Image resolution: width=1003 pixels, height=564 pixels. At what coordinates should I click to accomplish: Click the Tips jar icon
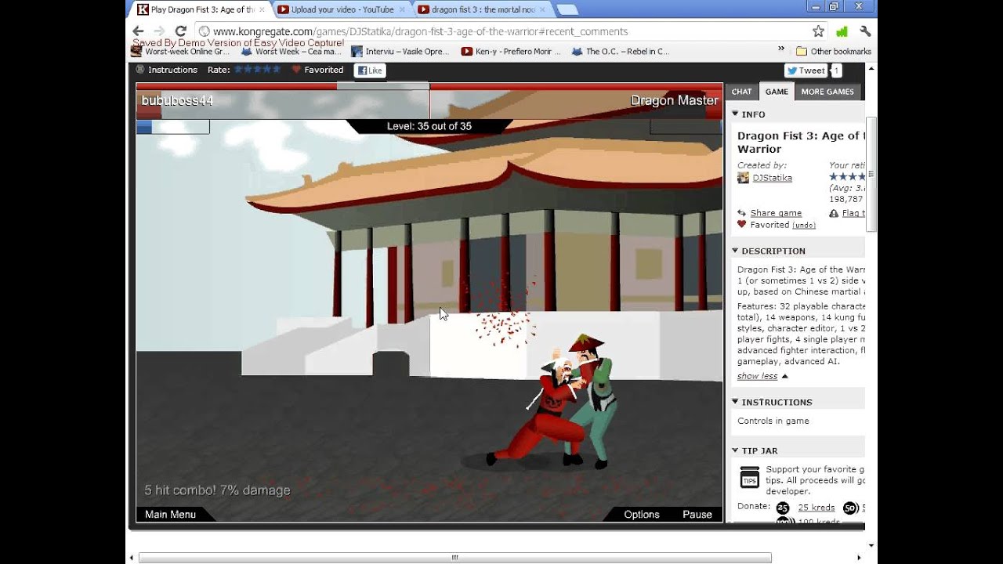click(749, 477)
